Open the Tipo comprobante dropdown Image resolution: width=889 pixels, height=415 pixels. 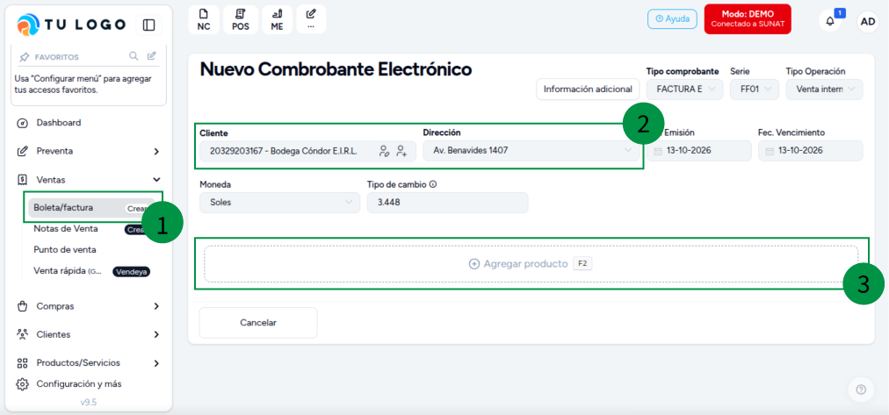685,89
